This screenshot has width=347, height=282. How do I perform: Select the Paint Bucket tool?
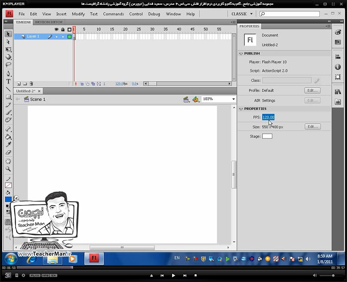[8, 137]
